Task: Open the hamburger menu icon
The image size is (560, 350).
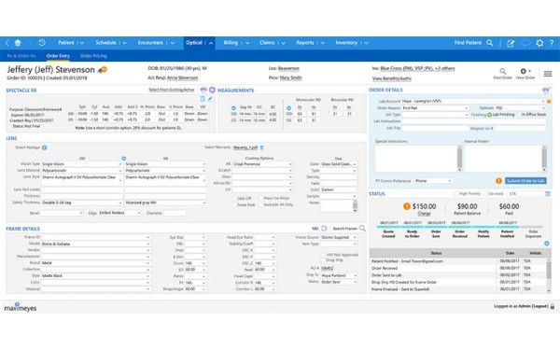Action: pos(548,74)
